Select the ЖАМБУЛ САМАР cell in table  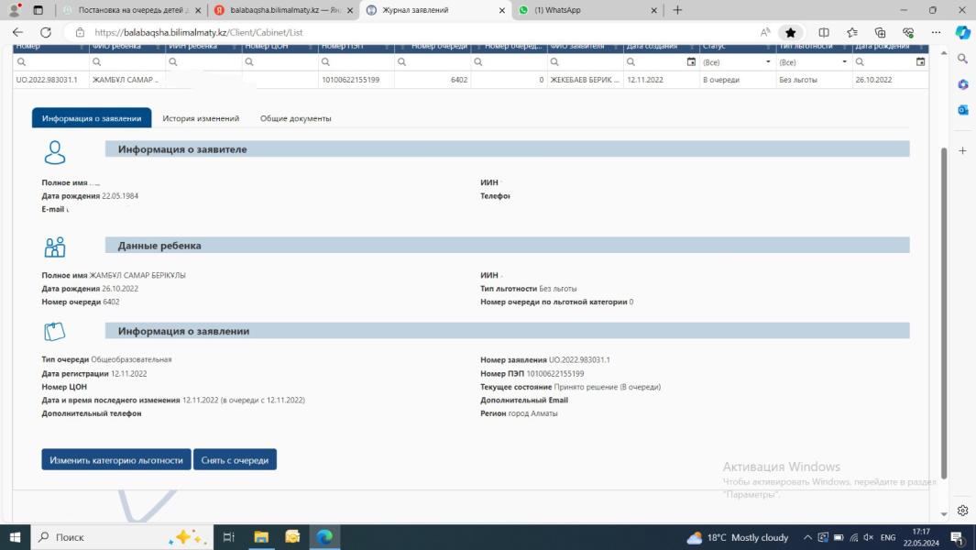point(127,80)
